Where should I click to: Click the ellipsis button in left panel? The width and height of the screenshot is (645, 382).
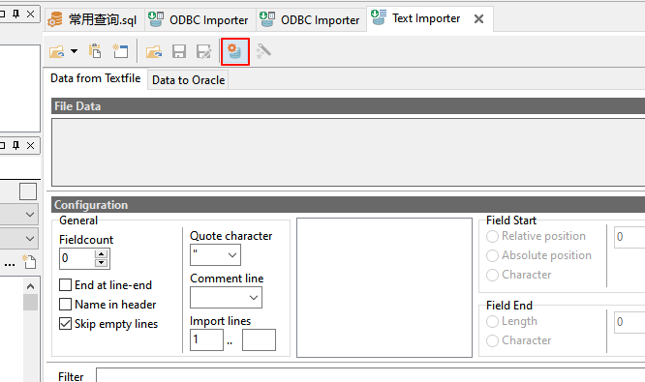(10, 265)
